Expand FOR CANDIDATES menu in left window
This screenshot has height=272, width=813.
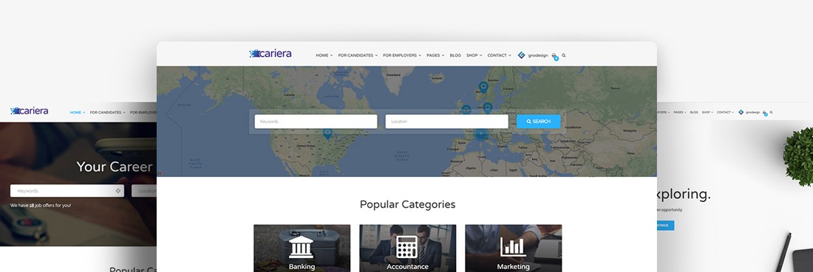[107, 112]
